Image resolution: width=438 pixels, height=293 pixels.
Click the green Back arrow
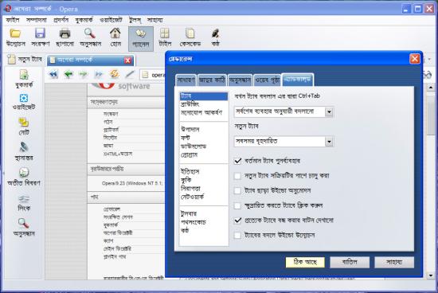pyautogui.click(x=68, y=74)
